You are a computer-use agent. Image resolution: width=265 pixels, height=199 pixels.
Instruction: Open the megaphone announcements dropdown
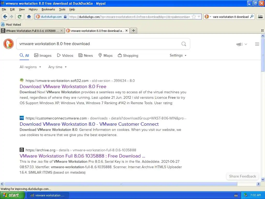[x=242, y=44]
